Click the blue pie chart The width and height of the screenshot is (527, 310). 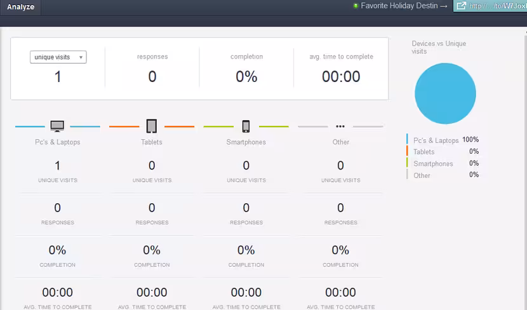pos(445,93)
